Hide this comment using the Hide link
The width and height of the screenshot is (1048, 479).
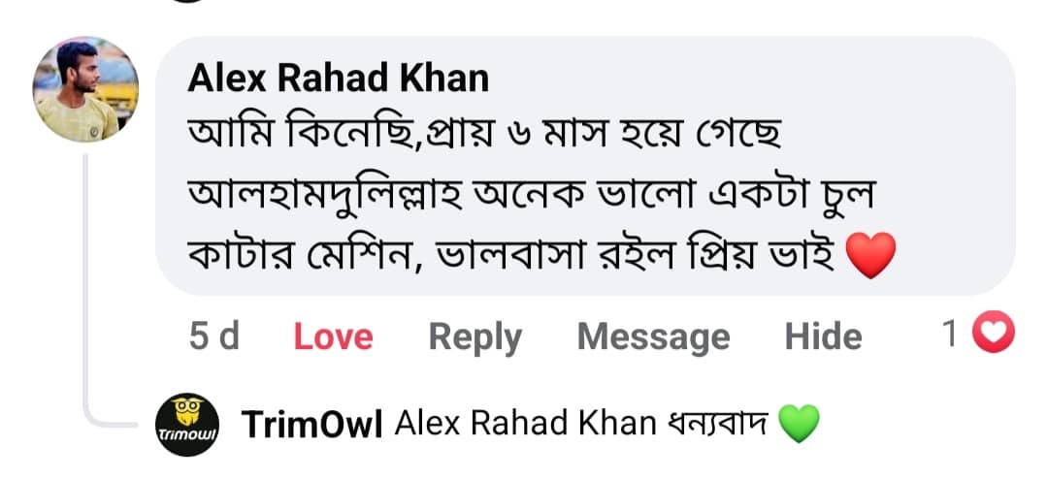[x=823, y=336]
